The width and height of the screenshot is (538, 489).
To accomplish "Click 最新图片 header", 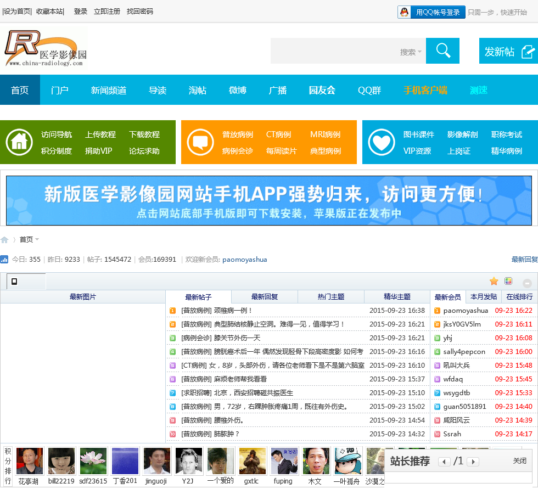I will tap(83, 296).
